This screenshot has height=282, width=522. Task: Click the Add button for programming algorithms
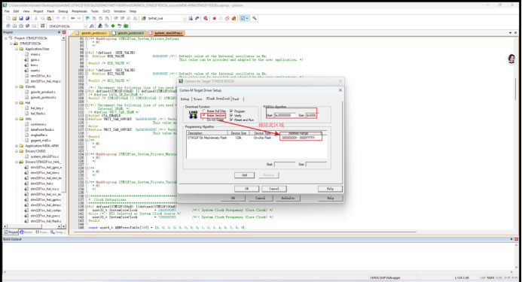pyautogui.click(x=244, y=175)
